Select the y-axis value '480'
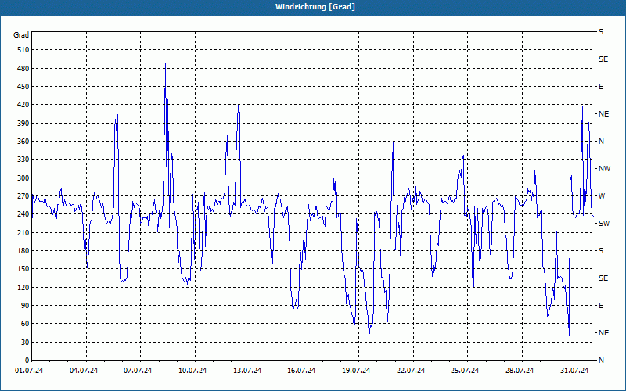 (x=23, y=69)
